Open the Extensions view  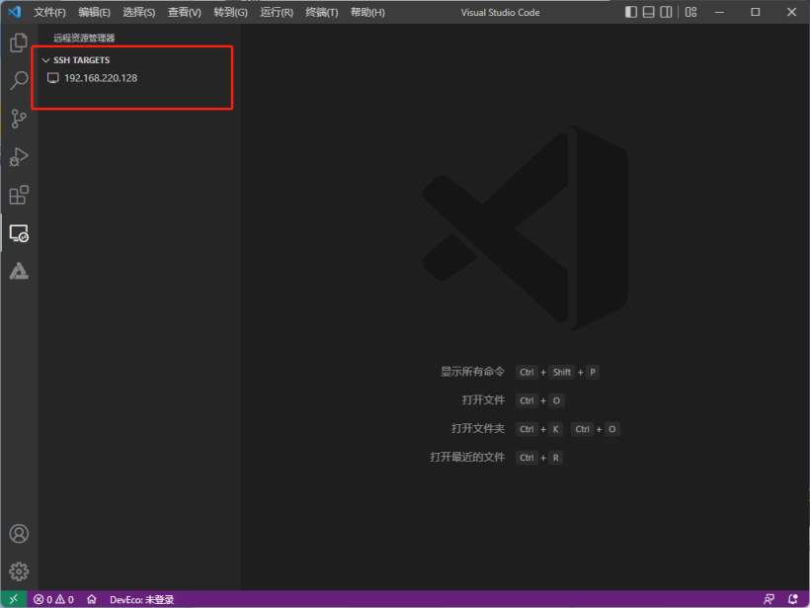(19, 195)
